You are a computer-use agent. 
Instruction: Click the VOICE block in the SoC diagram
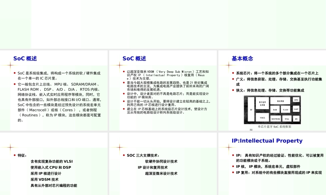coord(262,118)
